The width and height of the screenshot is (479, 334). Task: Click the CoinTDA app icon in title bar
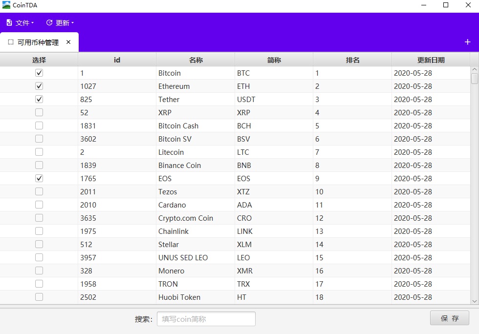6,5
